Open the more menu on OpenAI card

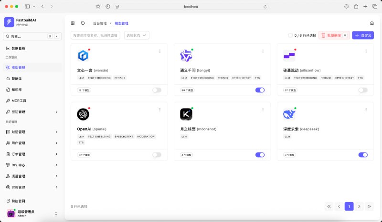[x=160, y=110]
